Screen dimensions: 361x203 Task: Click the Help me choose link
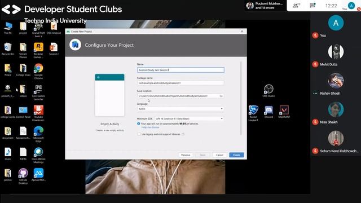(150, 127)
